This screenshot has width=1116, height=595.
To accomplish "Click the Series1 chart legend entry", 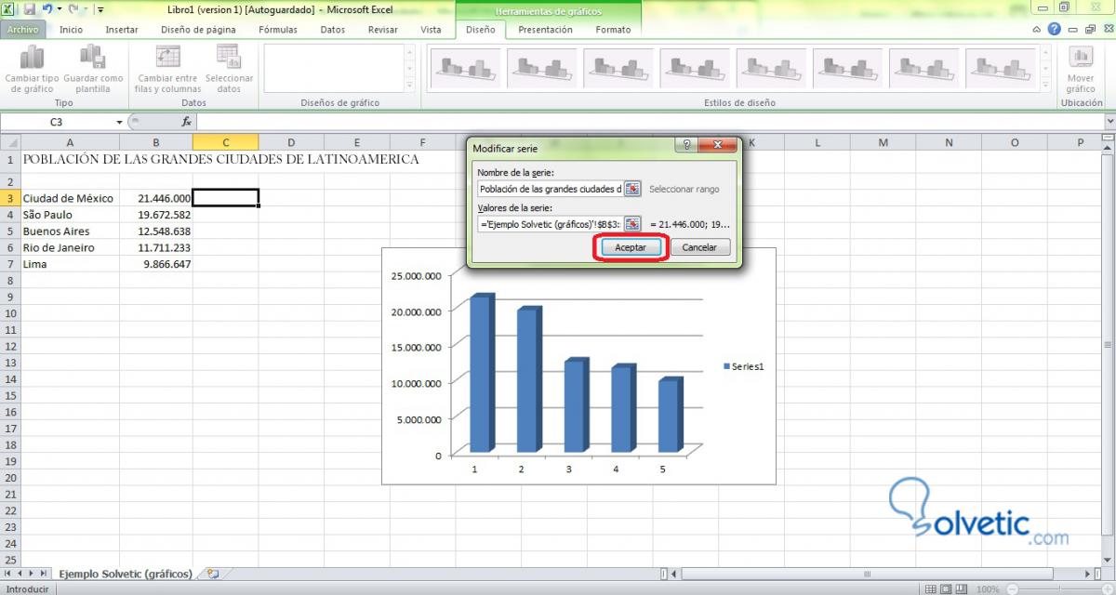I will pyautogui.click(x=743, y=367).
